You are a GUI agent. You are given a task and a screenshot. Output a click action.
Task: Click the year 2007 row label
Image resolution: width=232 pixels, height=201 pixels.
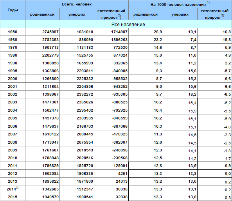click(13, 134)
